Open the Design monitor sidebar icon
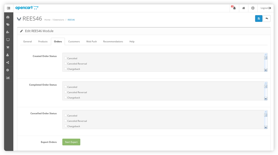 [8, 40]
